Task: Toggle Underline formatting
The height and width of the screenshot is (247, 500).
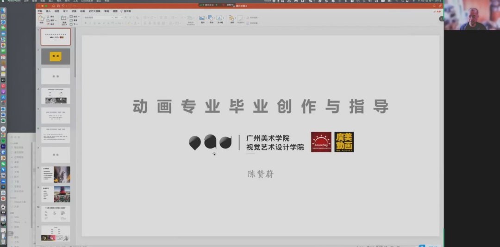Action: 95,23
